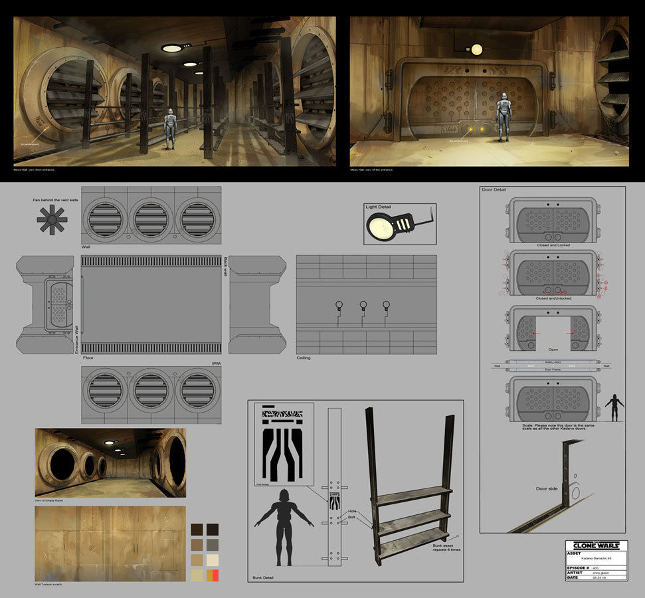Pick the gold half of the split swatch

(x=209, y=575)
